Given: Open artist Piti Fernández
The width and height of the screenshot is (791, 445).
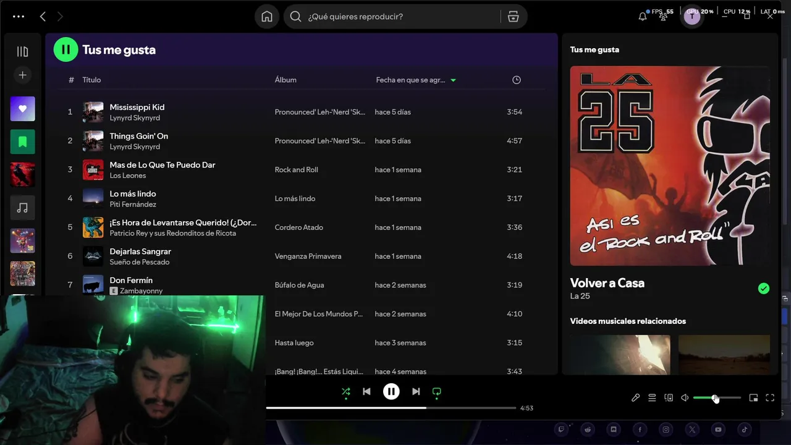Looking at the screenshot, I should click(x=133, y=205).
